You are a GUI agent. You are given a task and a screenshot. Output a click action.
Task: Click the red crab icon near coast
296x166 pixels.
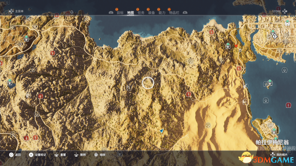click(236, 45)
